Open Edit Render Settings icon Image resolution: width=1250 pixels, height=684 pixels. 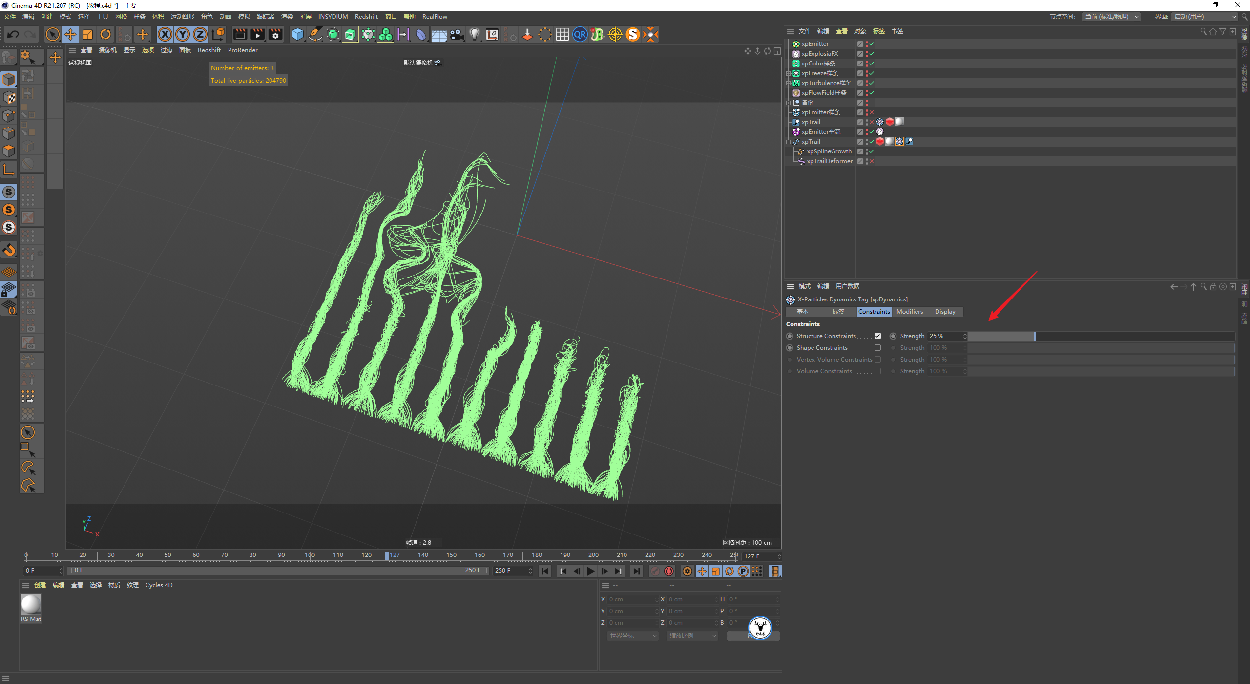click(x=275, y=34)
